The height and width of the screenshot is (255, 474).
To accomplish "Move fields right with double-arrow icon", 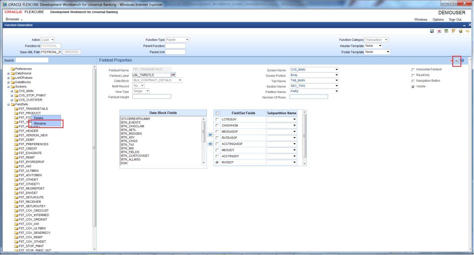I will click(x=210, y=135).
